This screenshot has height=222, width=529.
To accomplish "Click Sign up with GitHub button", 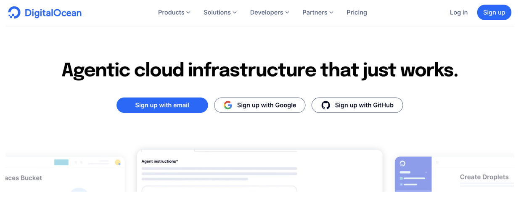I will pyautogui.click(x=357, y=105).
